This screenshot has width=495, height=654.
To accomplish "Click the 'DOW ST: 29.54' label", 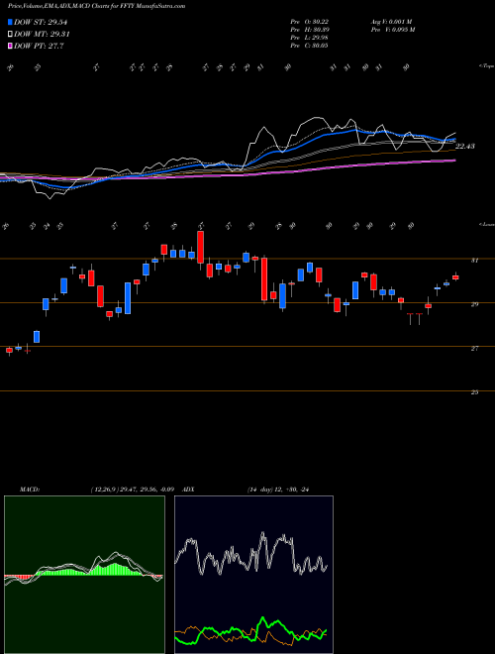I will [41, 22].
